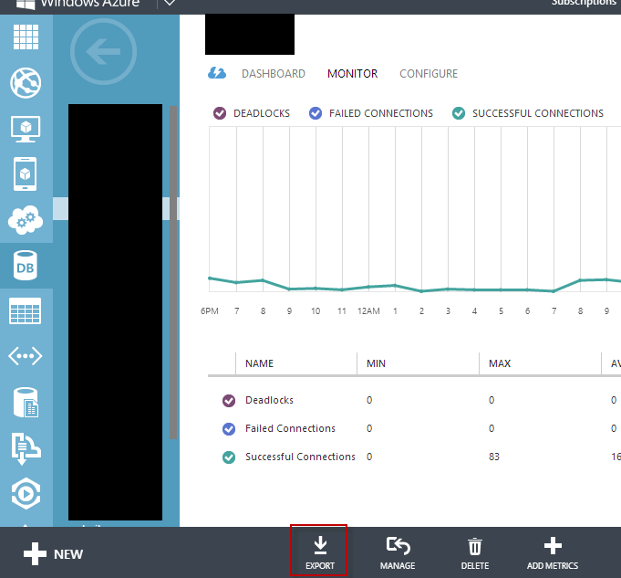The image size is (621, 578).
Task: Click the SQL Databases DB sidebar icon
Action: point(26,266)
